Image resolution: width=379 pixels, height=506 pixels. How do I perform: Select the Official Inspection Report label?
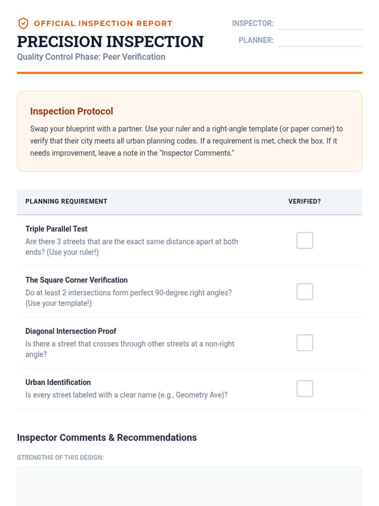tap(103, 23)
